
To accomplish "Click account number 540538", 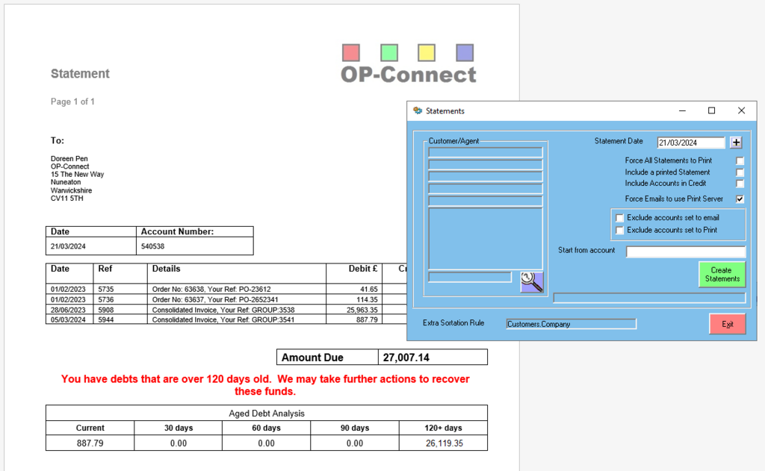I will point(152,246).
